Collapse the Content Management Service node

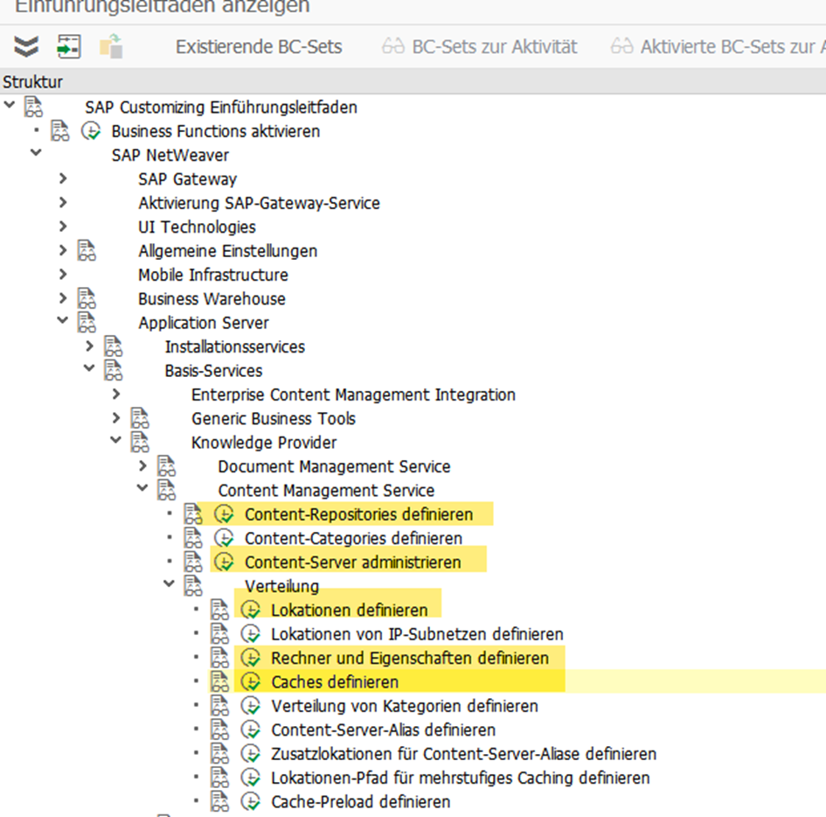(x=142, y=487)
